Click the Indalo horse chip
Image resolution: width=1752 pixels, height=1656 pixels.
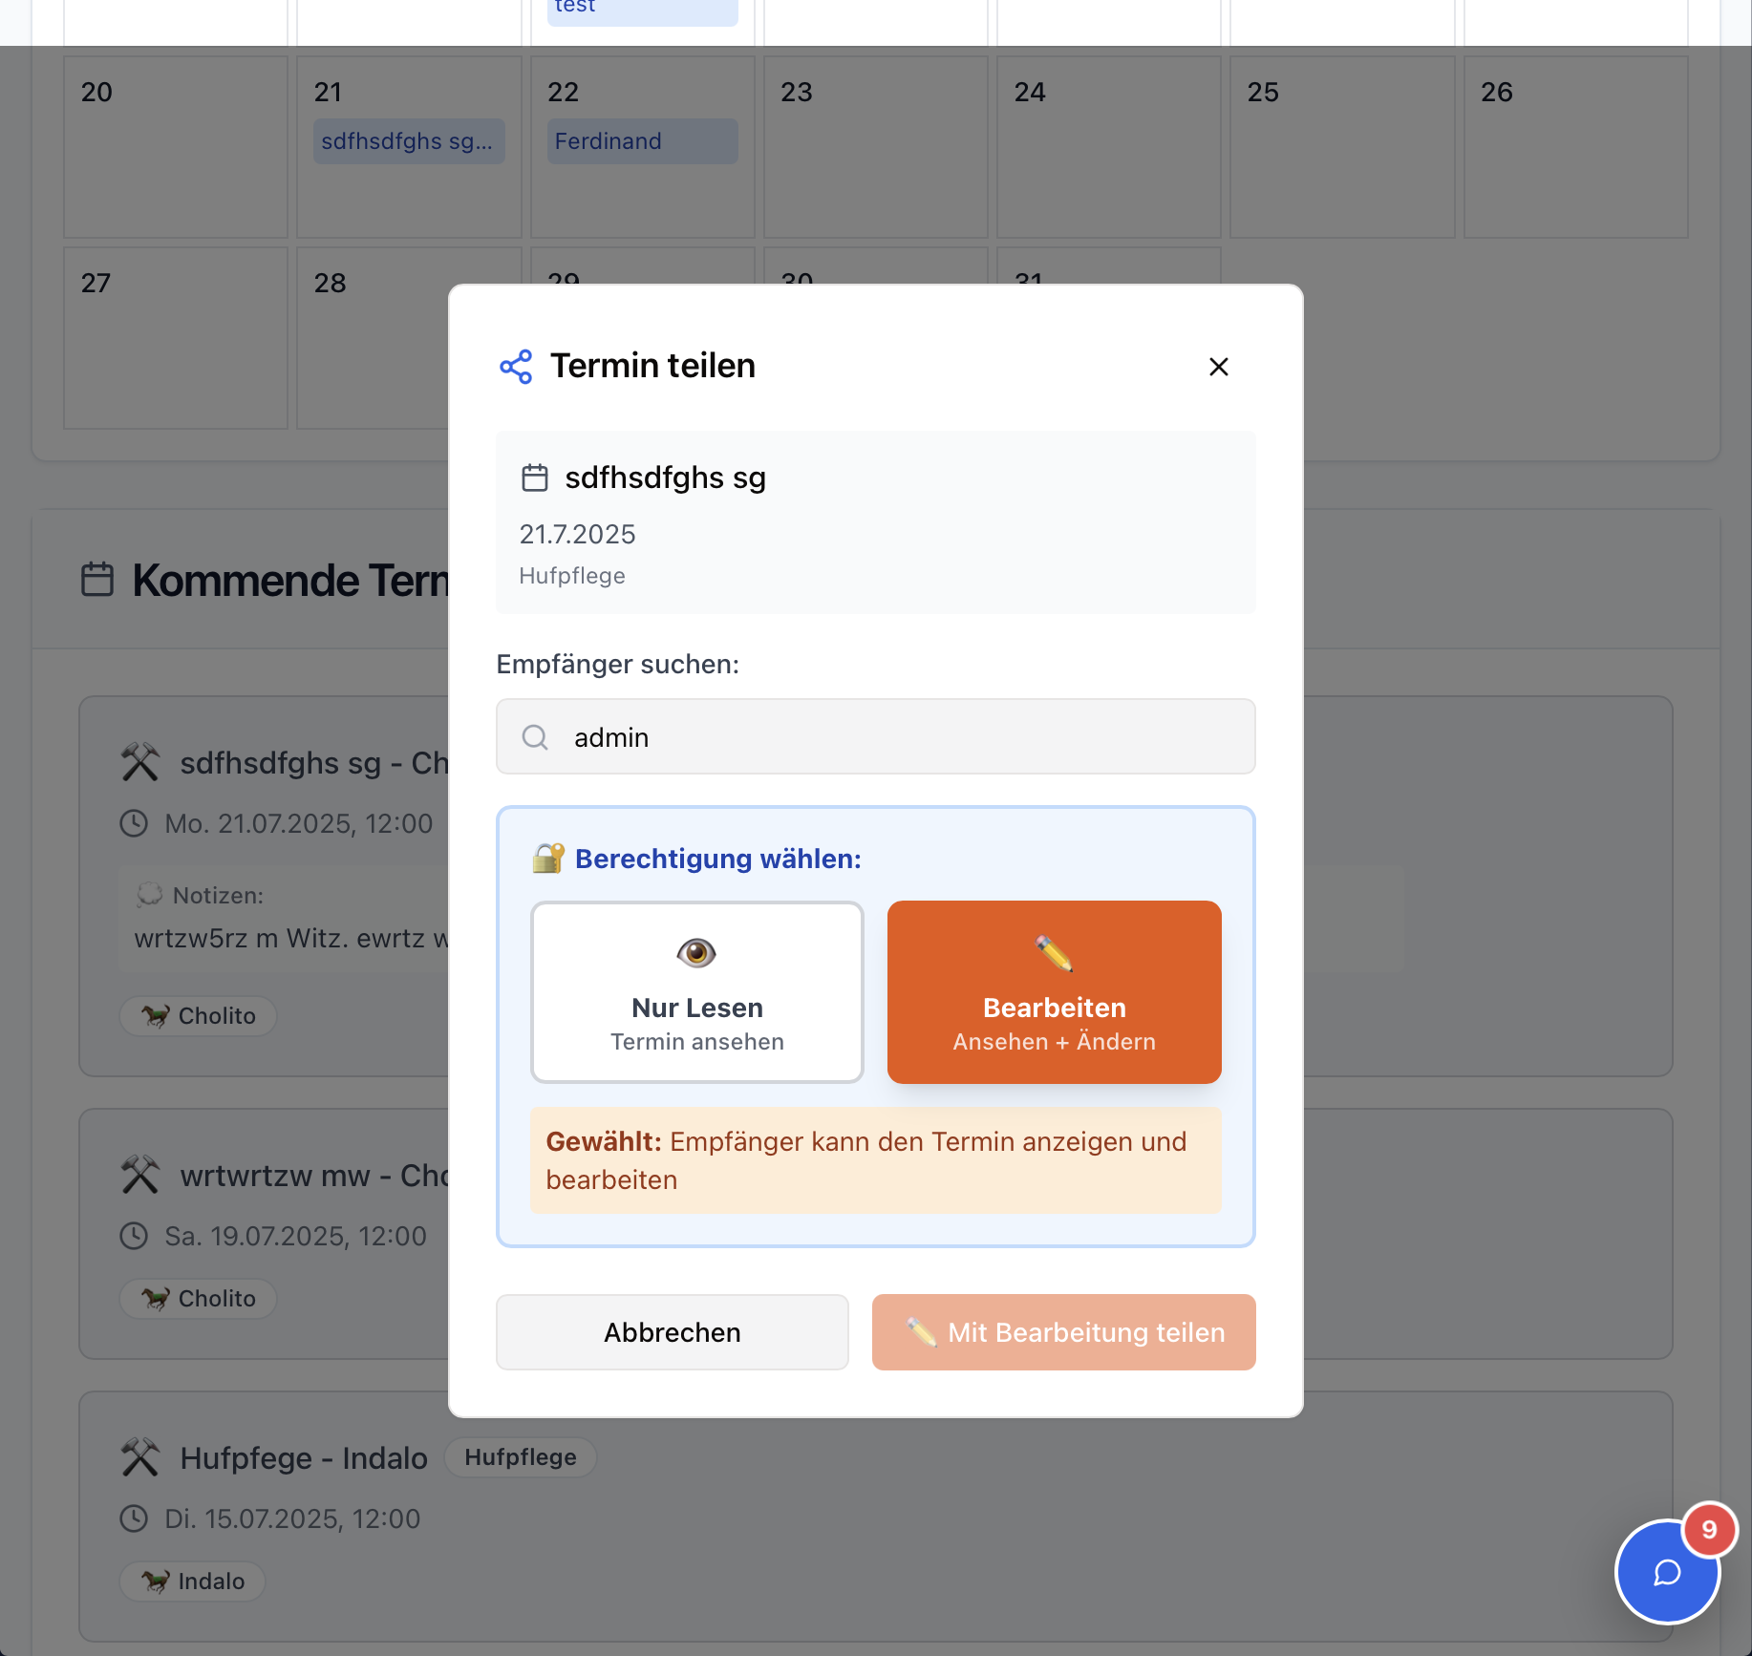193,1582
